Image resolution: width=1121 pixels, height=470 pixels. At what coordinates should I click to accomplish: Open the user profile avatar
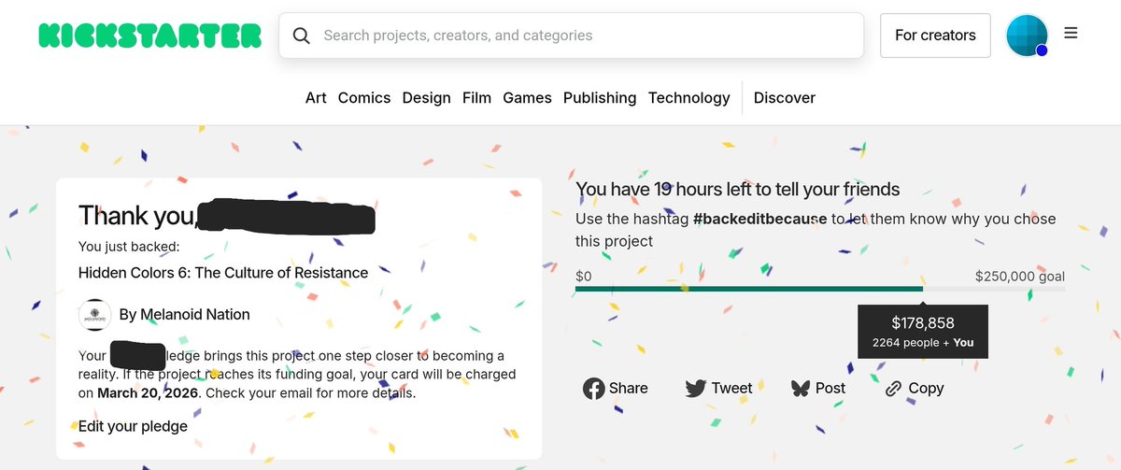click(1027, 36)
